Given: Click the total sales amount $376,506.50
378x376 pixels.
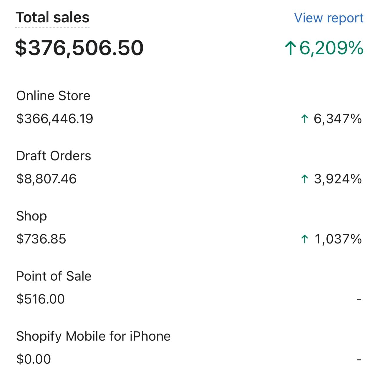Looking at the screenshot, I should 79,48.
